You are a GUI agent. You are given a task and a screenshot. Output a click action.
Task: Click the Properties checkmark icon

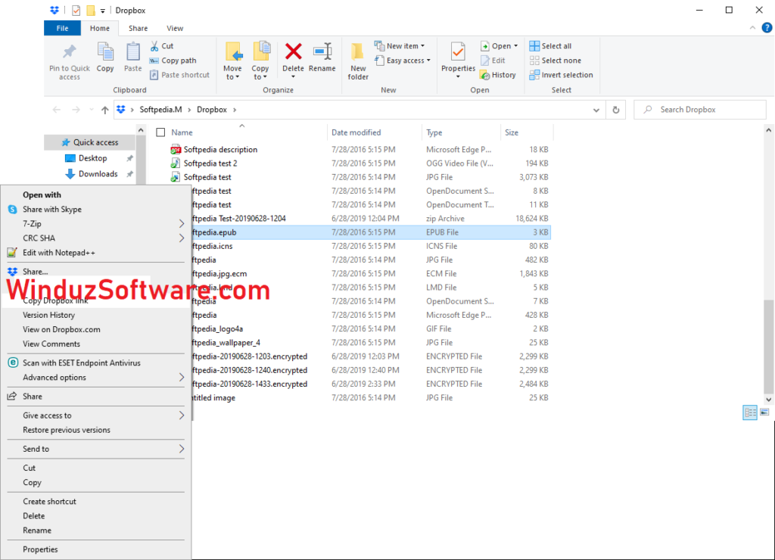pyautogui.click(x=458, y=52)
